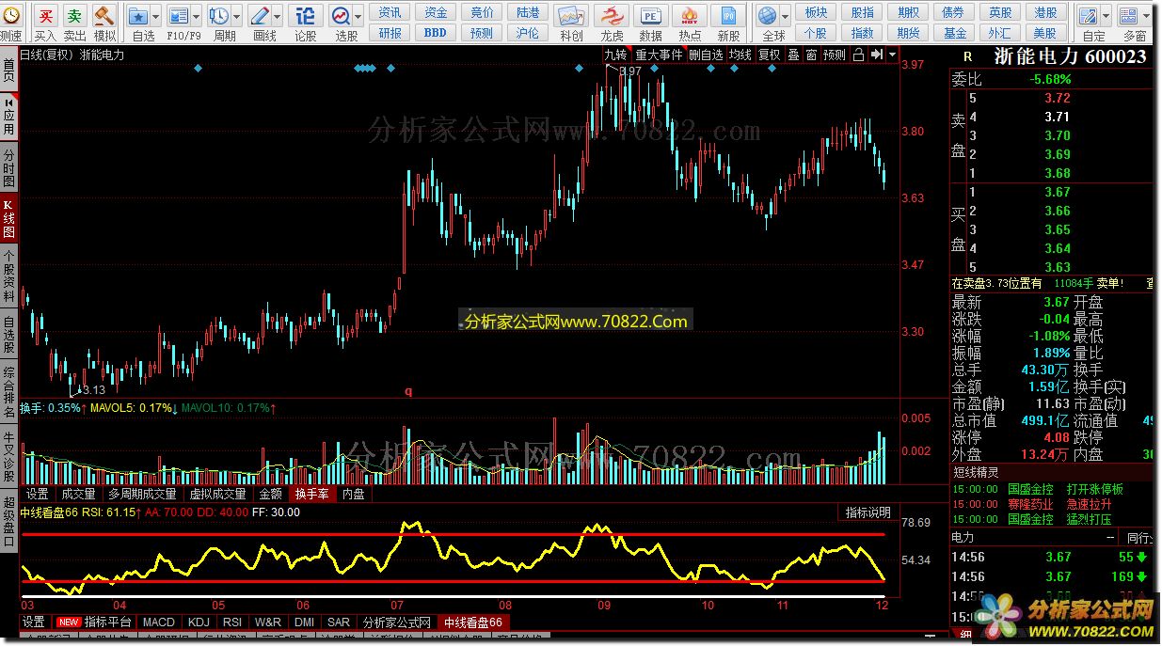The image size is (1162, 646).
Task: Select the KDJ indicator tab
Action: pyautogui.click(x=199, y=622)
